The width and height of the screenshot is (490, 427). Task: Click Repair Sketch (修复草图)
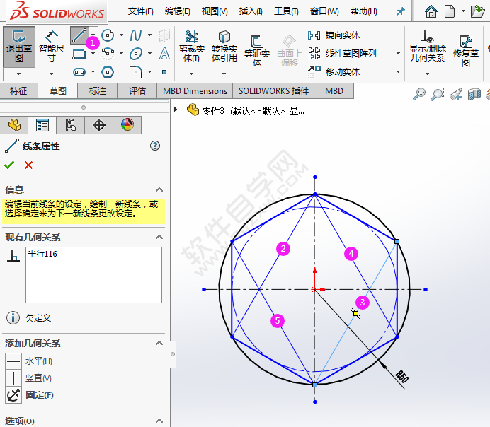point(466,51)
